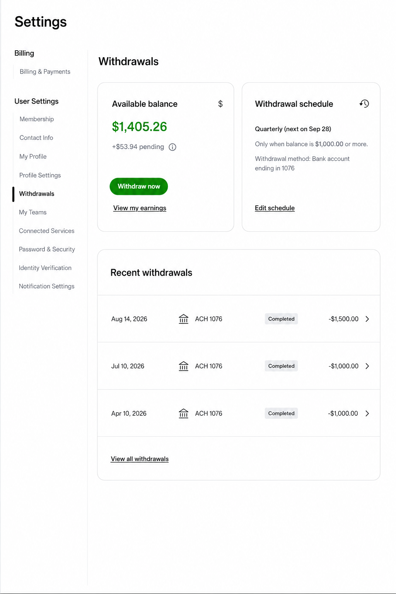396x594 pixels.
Task: Click the bank account ending in 1076 text
Action: 302,164
